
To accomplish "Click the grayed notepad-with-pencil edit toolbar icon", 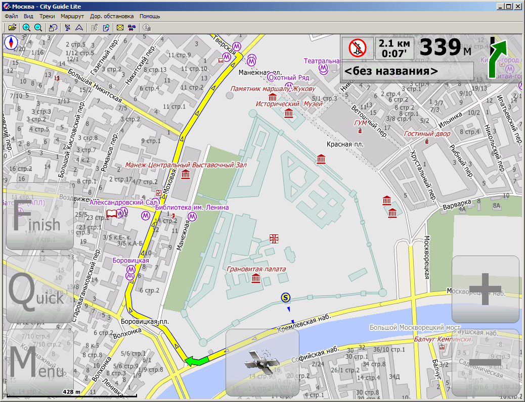I will (95, 27).
